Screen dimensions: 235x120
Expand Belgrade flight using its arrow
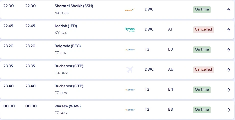[x=228, y=50]
